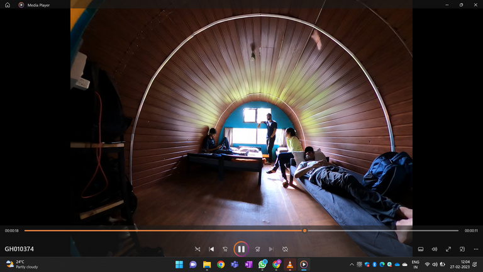483x272 pixels.
Task: Open the Windows Start menu
Action: [179, 264]
